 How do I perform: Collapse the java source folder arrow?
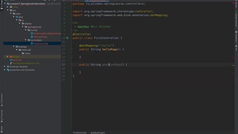click(14, 17)
